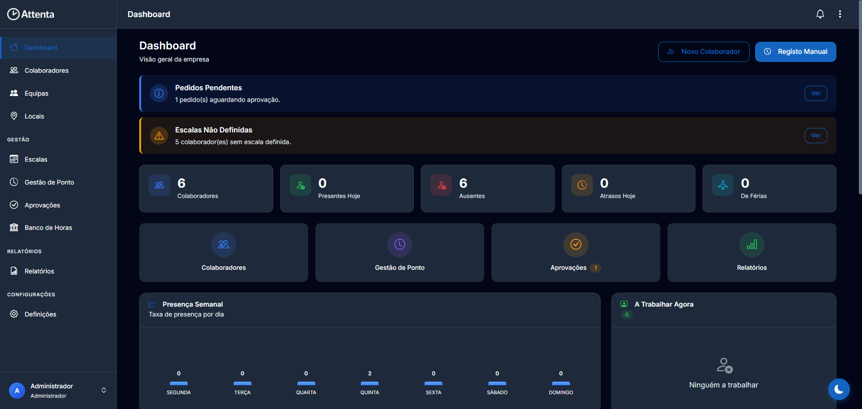Click the Novo Colaborador button

click(x=703, y=52)
